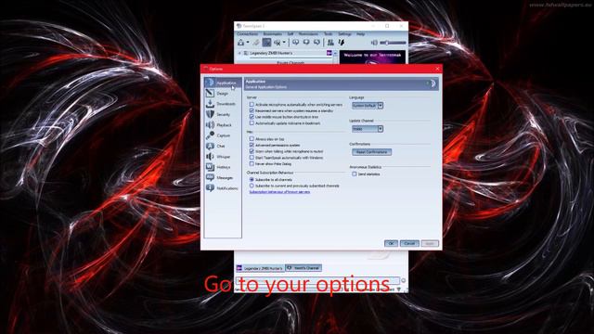
Task: Click the Connect icon in TeamSpeak toolbar
Action: pyautogui.click(x=240, y=43)
